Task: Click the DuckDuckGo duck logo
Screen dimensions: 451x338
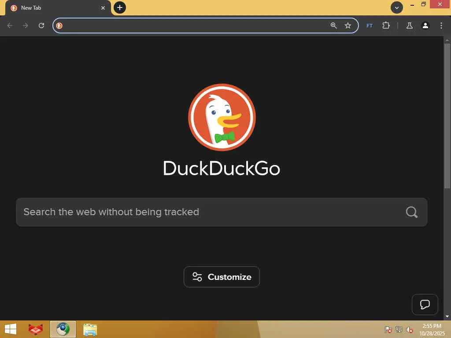Action: [222, 117]
